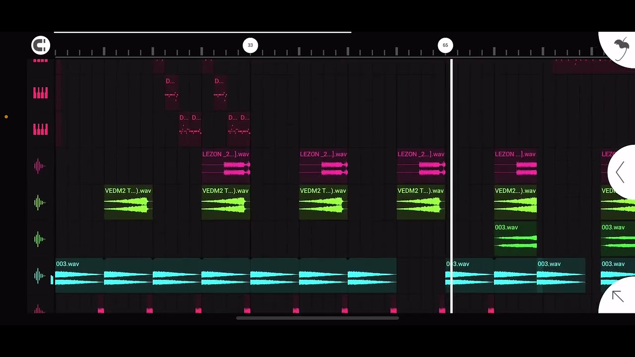Viewport: 635px width, 357px height.
Task: Select VEDM2 clip ending at marker 33
Action: tap(226, 202)
